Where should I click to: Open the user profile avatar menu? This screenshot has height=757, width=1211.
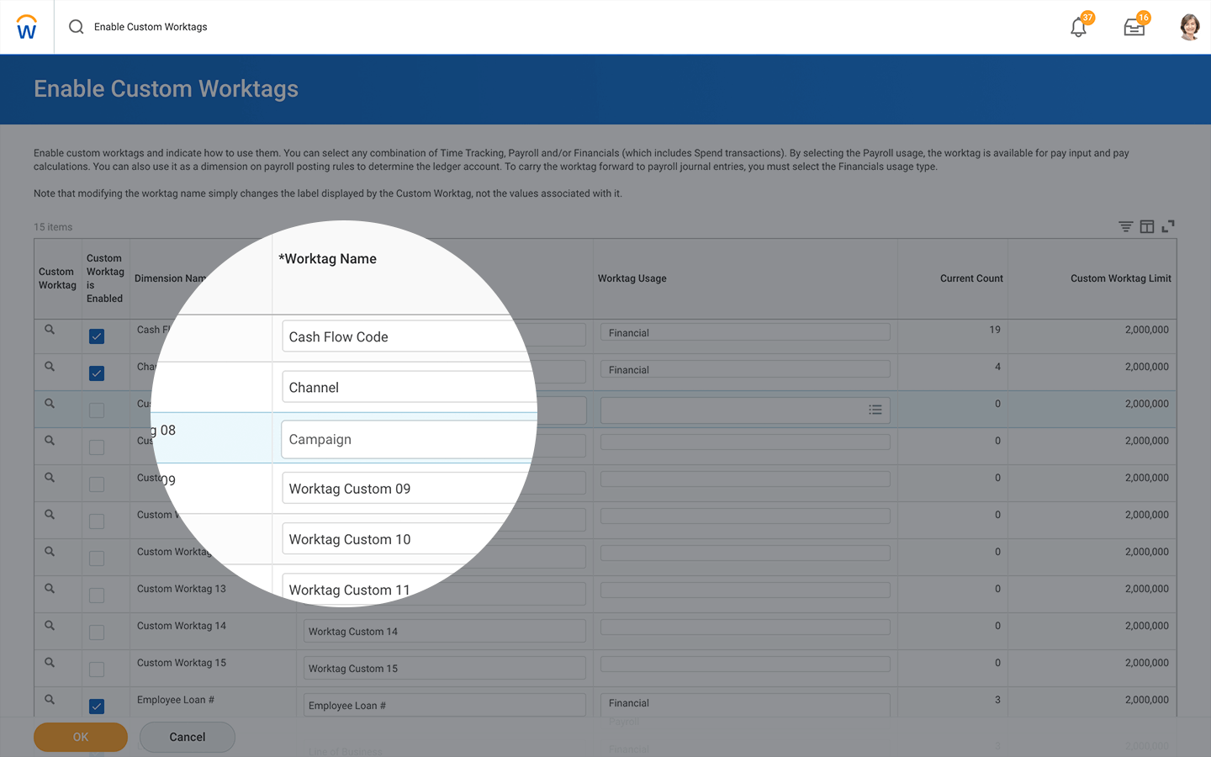(1189, 27)
